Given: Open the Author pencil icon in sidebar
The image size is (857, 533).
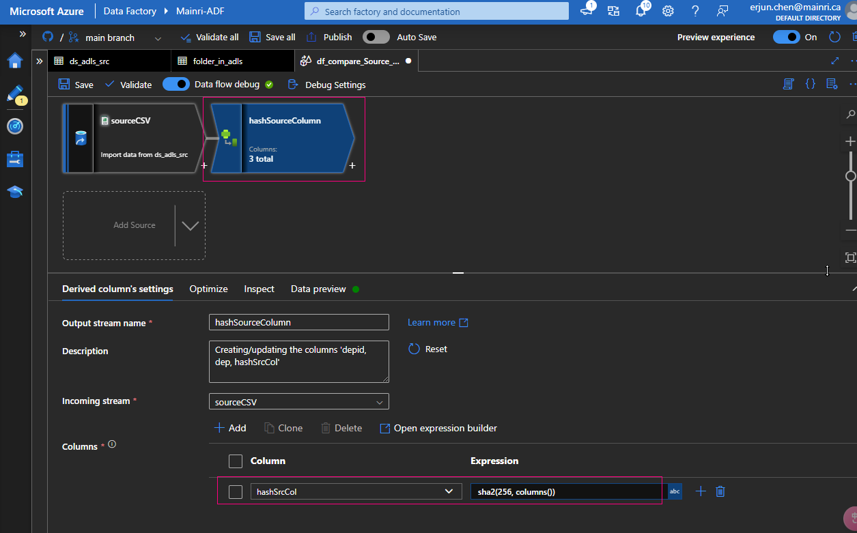Looking at the screenshot, I should (15, 94).
